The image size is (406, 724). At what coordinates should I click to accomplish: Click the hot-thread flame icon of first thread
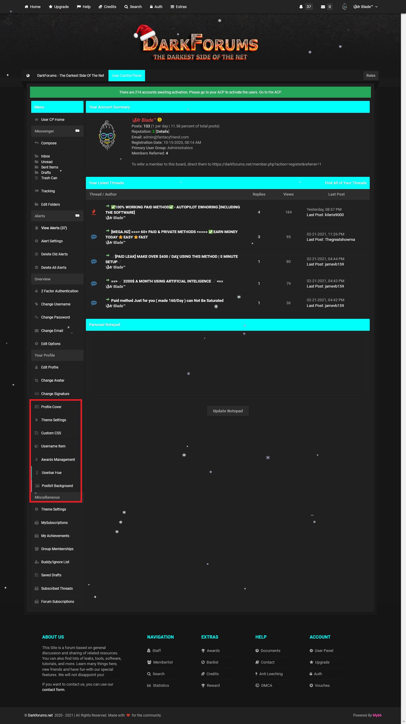click(94, 212)
